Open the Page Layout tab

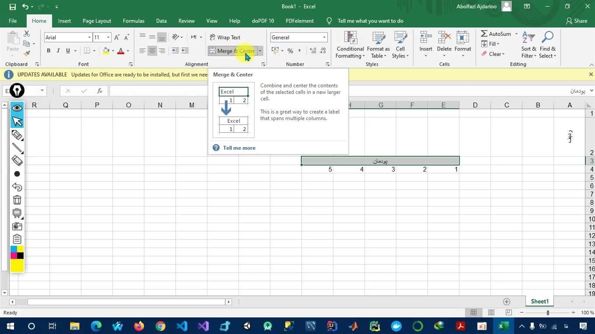click(97, 21)
